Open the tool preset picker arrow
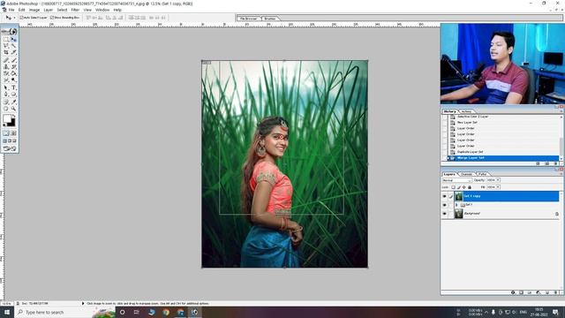 [x=14, y=18]
